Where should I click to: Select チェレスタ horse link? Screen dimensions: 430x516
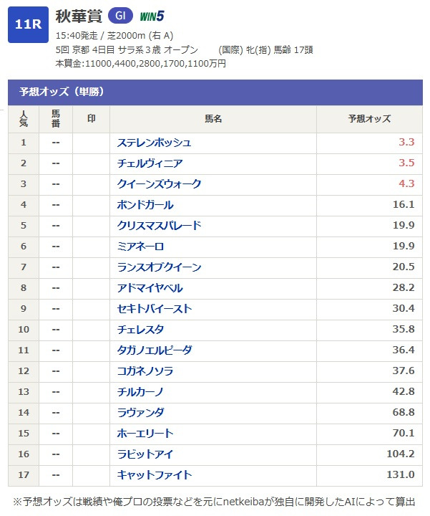point(140,330)
